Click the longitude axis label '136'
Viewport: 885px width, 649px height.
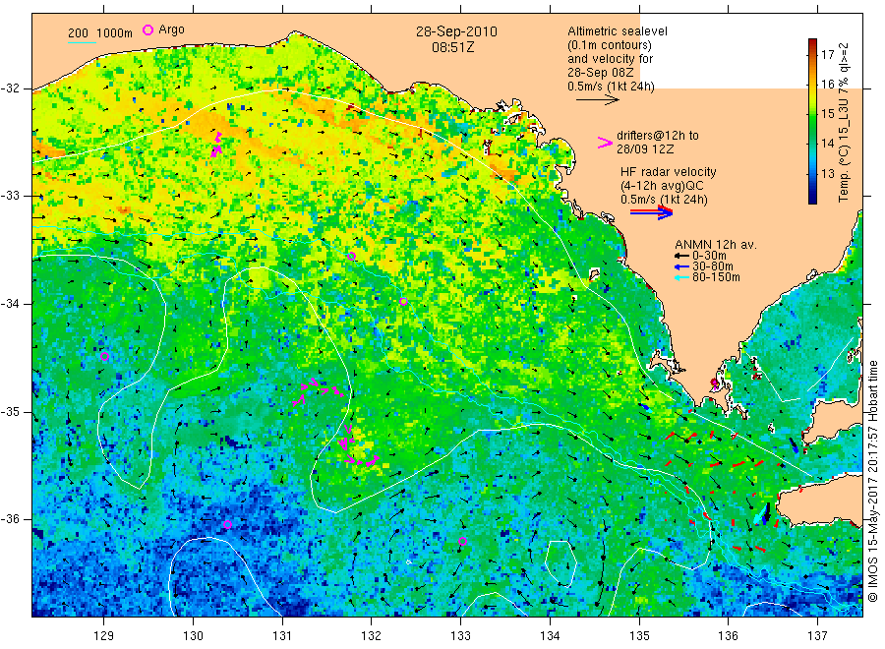point(728,635)
